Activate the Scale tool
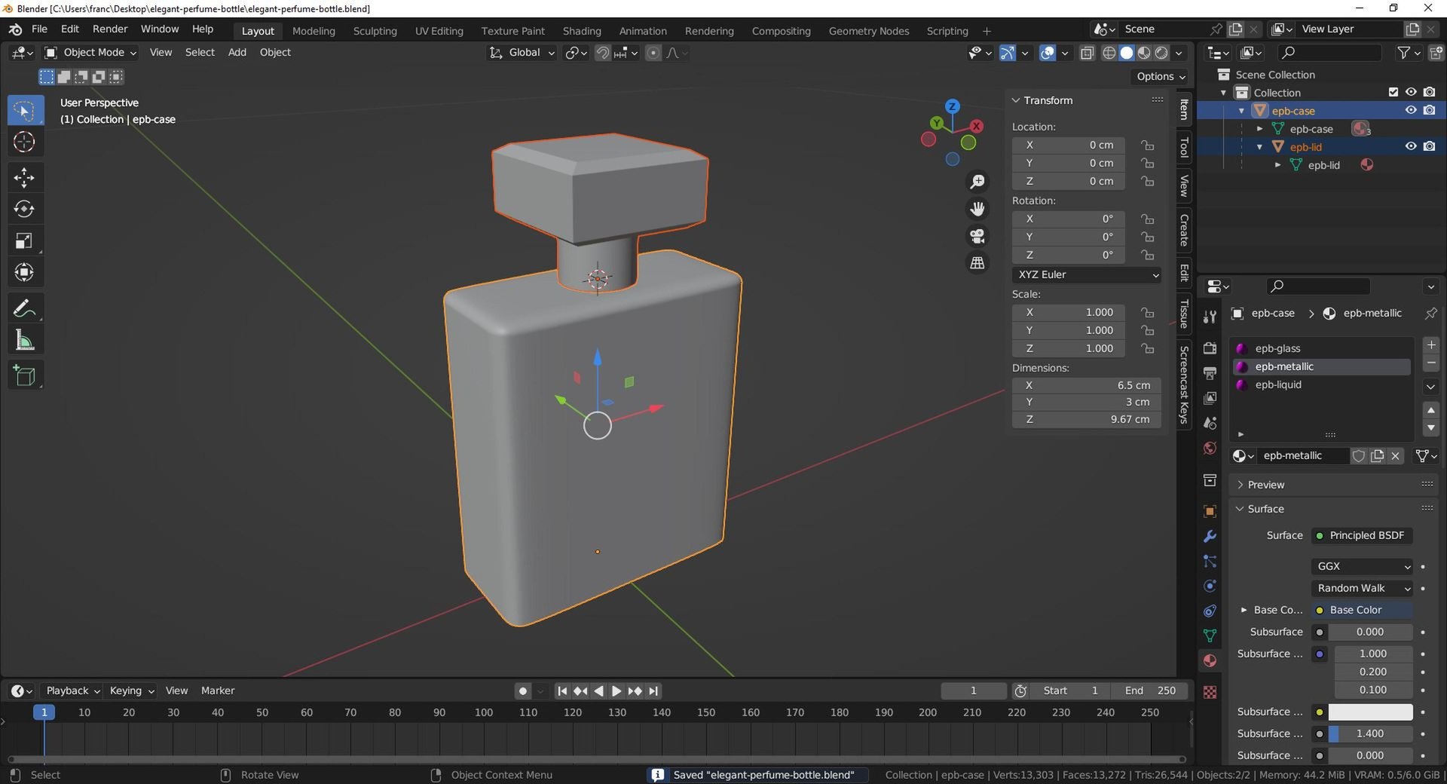Screen dimensions: 1447x784 [x=24, y=240]
